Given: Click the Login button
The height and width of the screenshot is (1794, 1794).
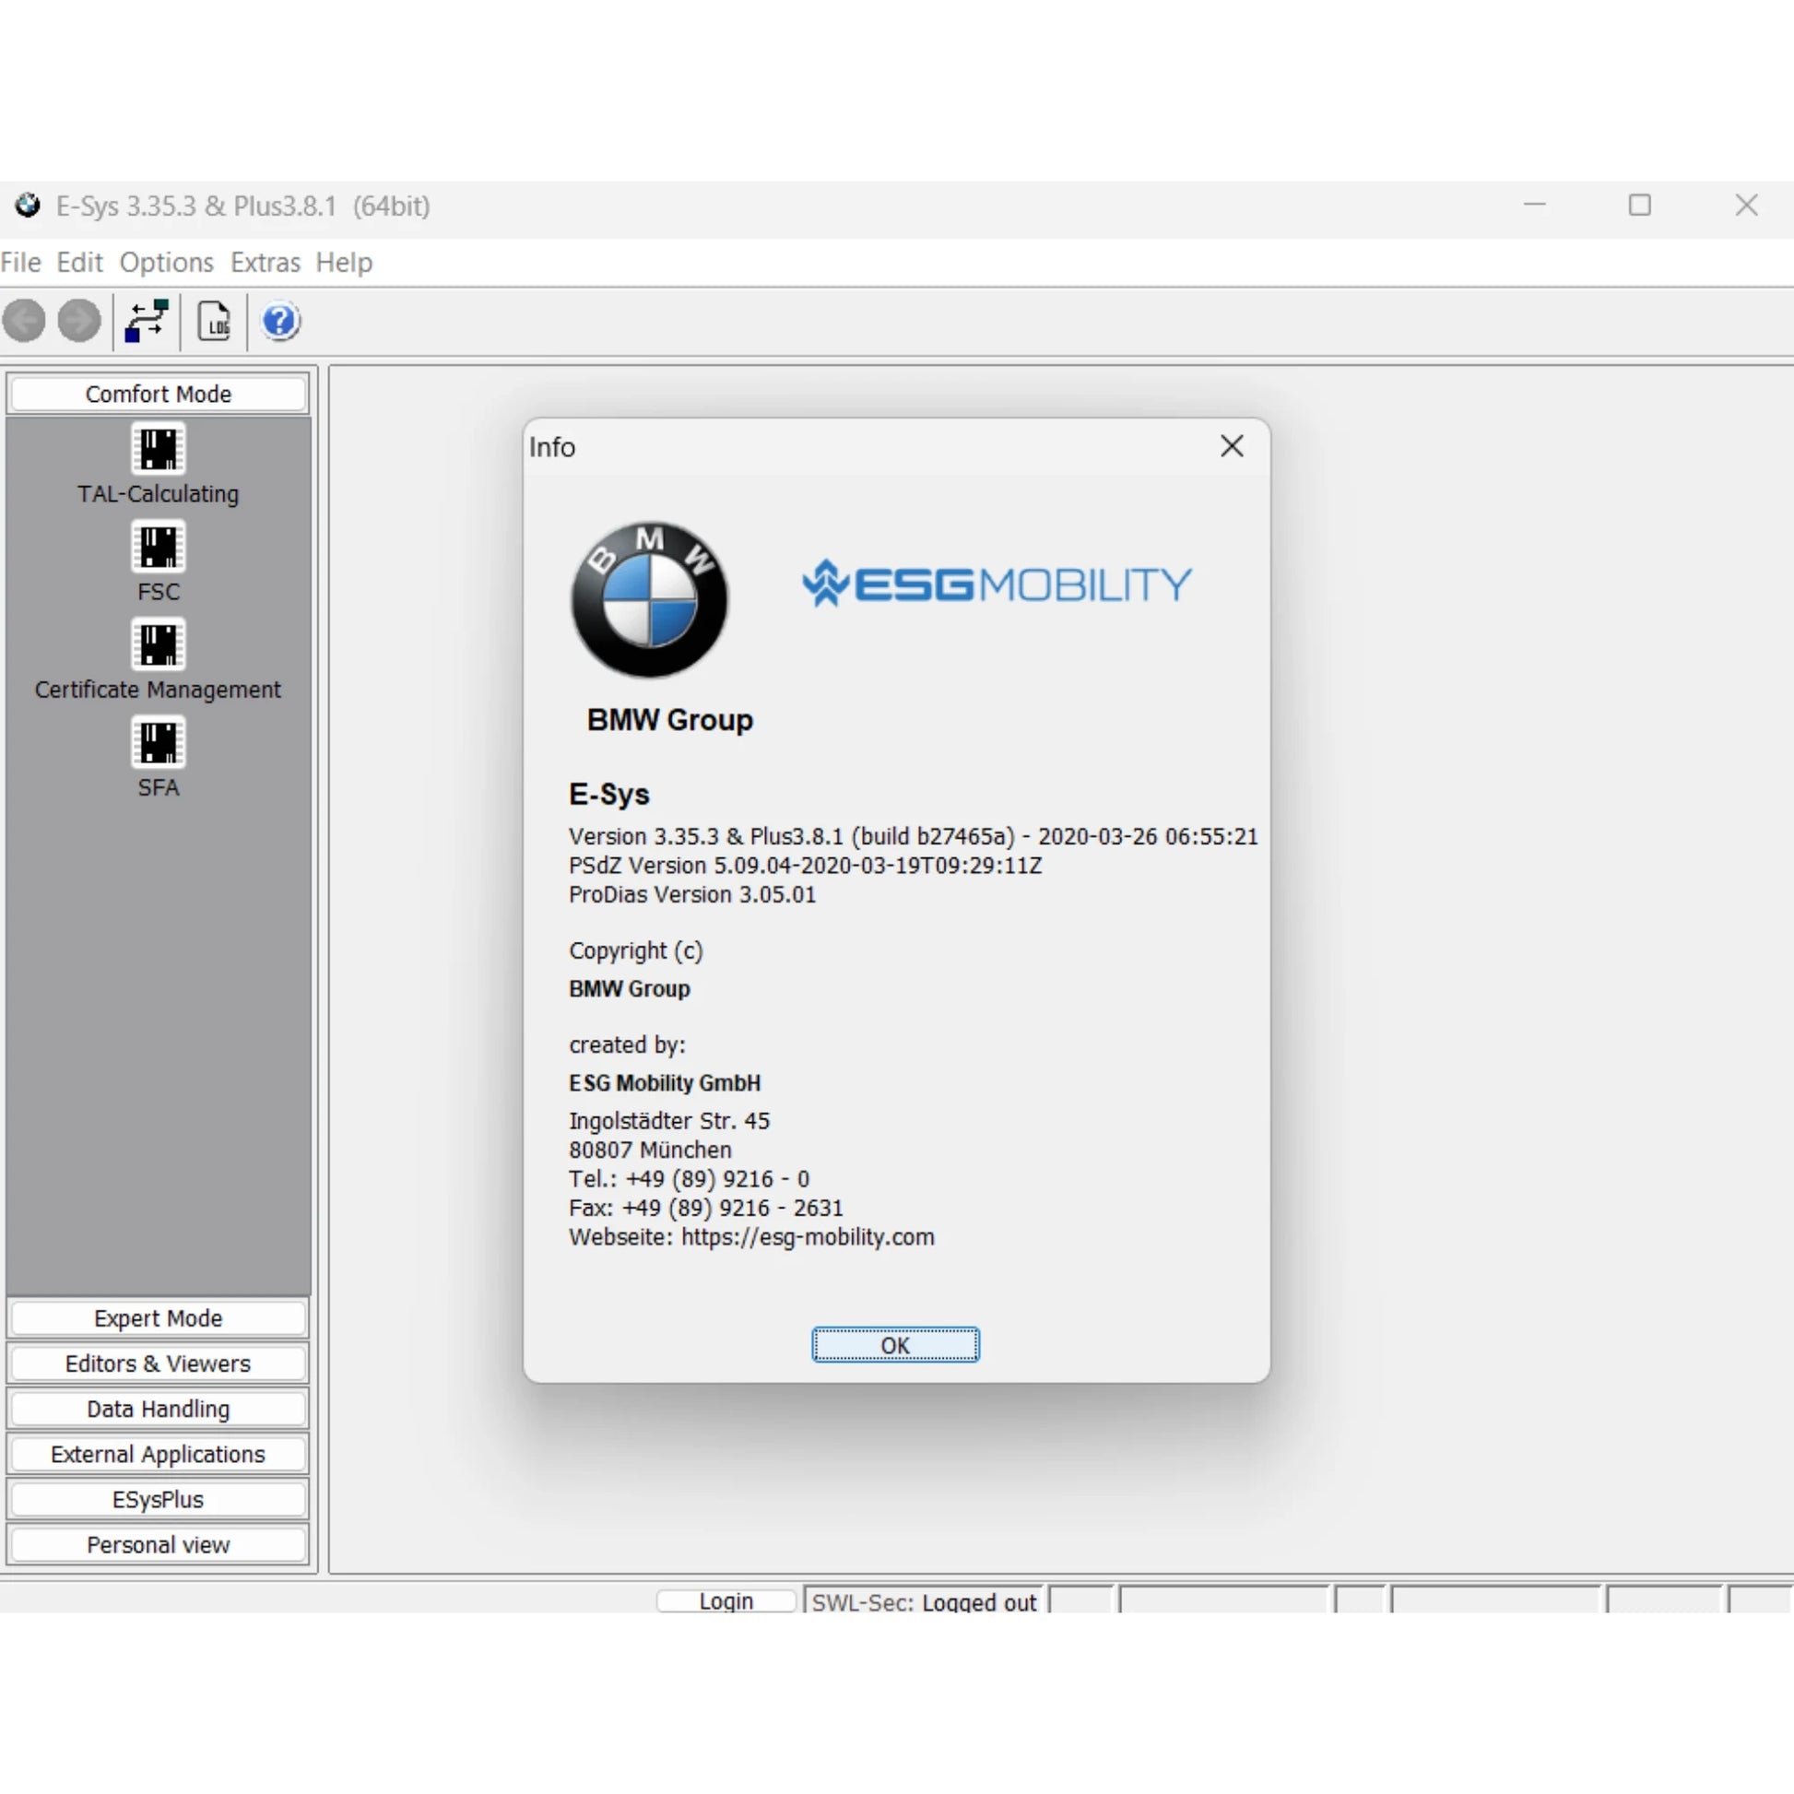Looking at the screenshot, I should (726, 1600).
